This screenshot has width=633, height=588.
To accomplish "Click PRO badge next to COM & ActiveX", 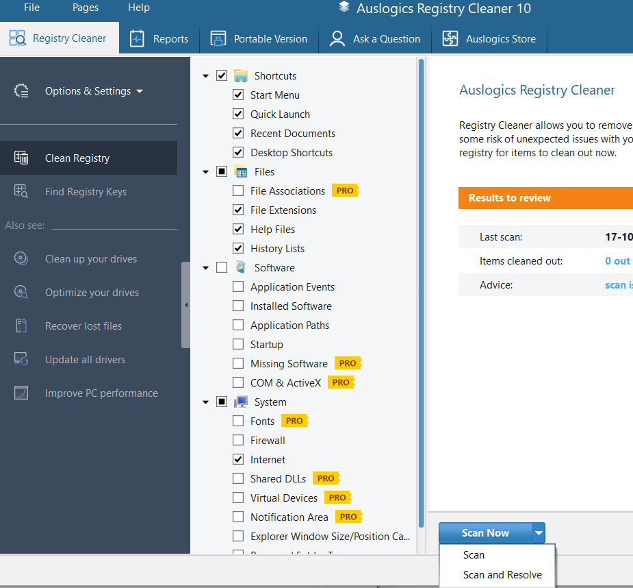I will [341, 382].
